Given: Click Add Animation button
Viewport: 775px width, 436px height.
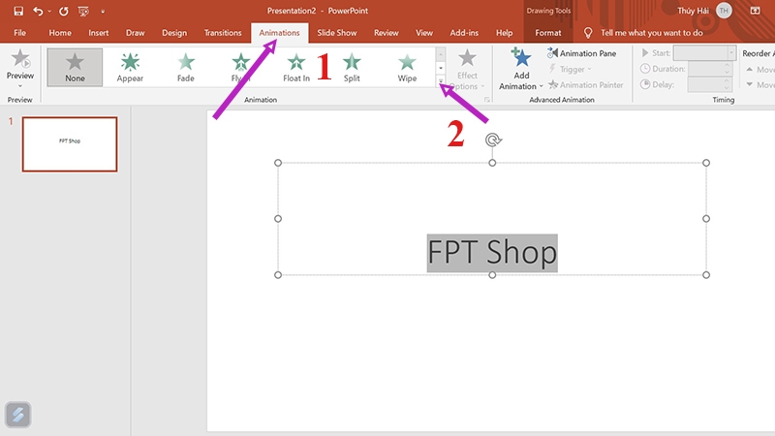Looking at the screenshot, I should [520, 69].
